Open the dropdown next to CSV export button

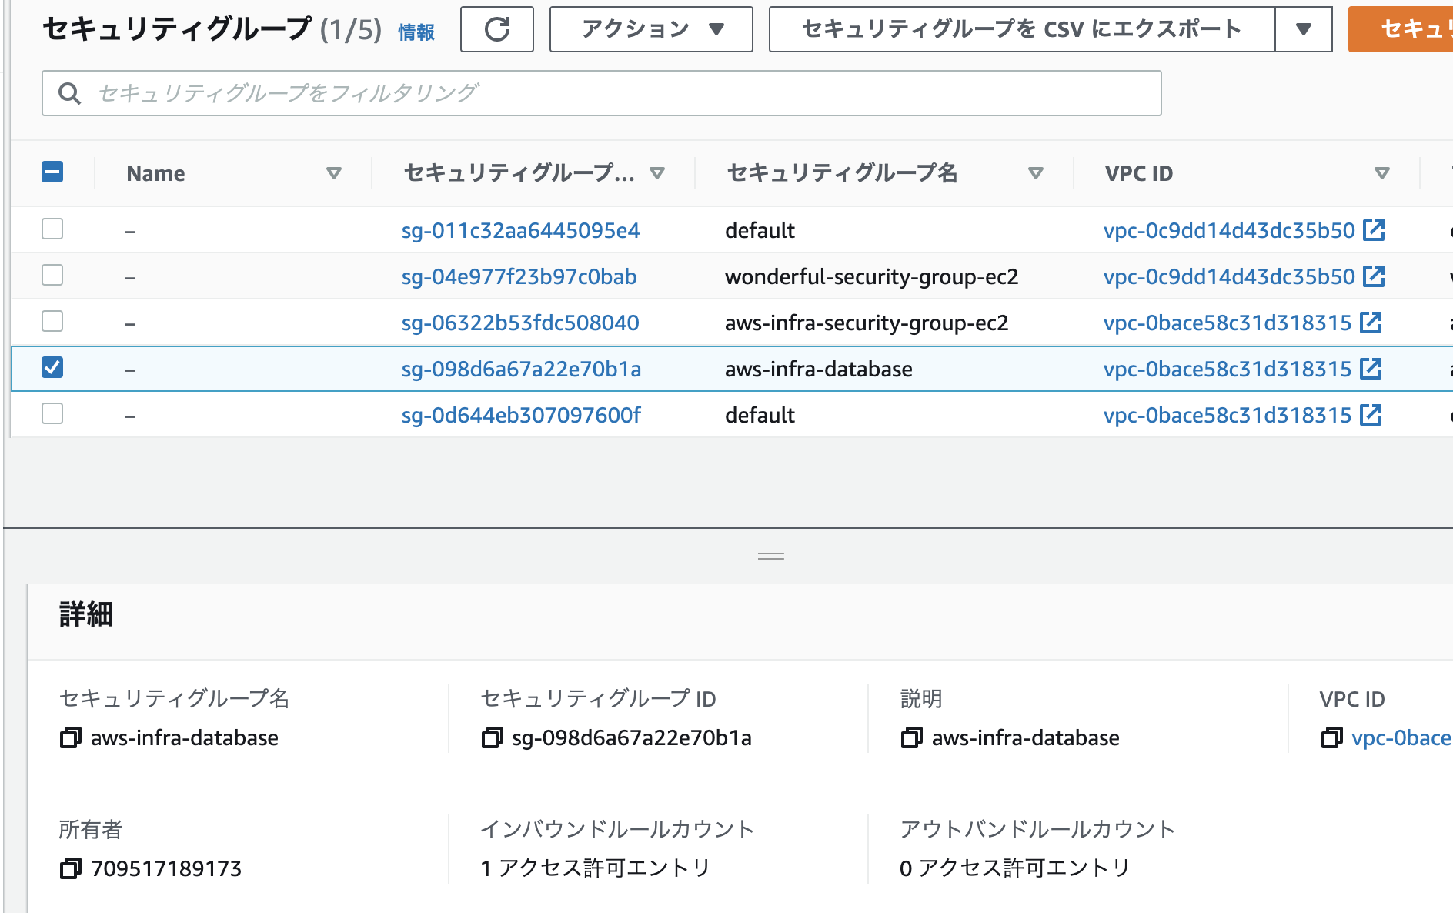coord(1303,30)
